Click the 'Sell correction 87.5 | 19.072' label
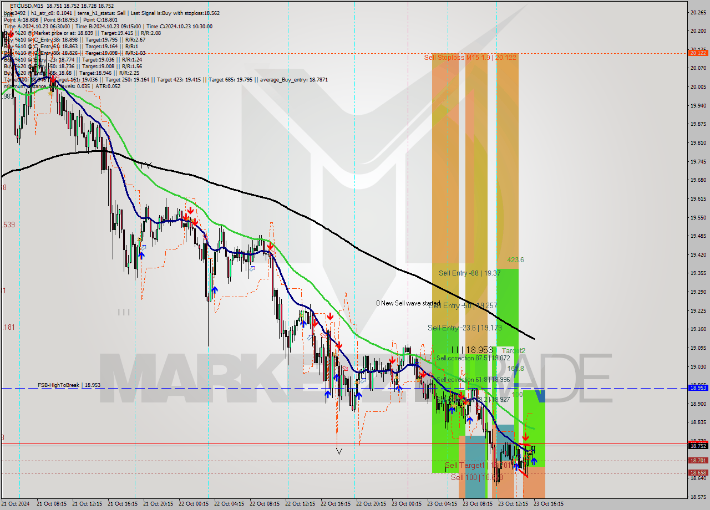This screenshot has height=510, width=710. [473, 358]
